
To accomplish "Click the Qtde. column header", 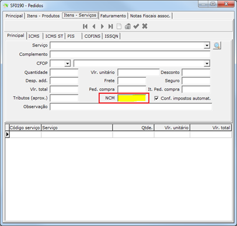I will (133, 128).
